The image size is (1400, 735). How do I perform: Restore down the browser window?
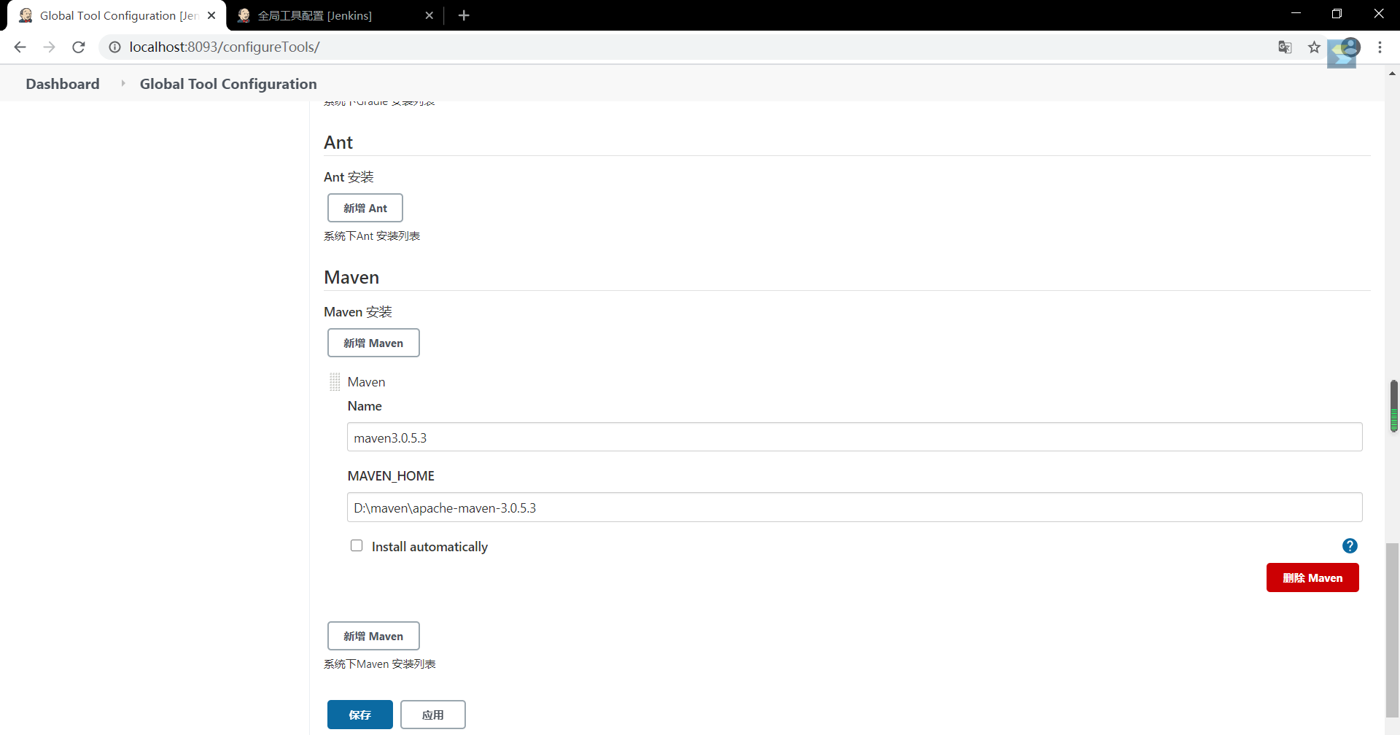pyautogui.click(x=1337, y=13)
